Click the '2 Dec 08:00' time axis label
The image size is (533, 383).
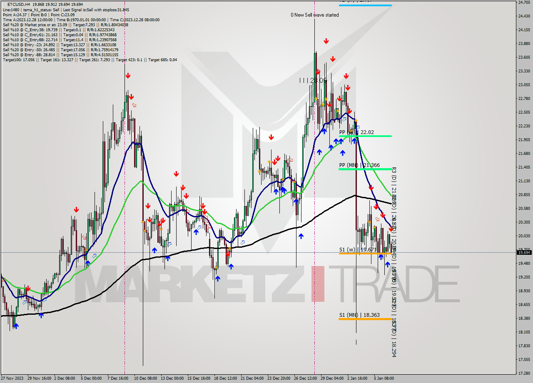(x=65, y=378)
